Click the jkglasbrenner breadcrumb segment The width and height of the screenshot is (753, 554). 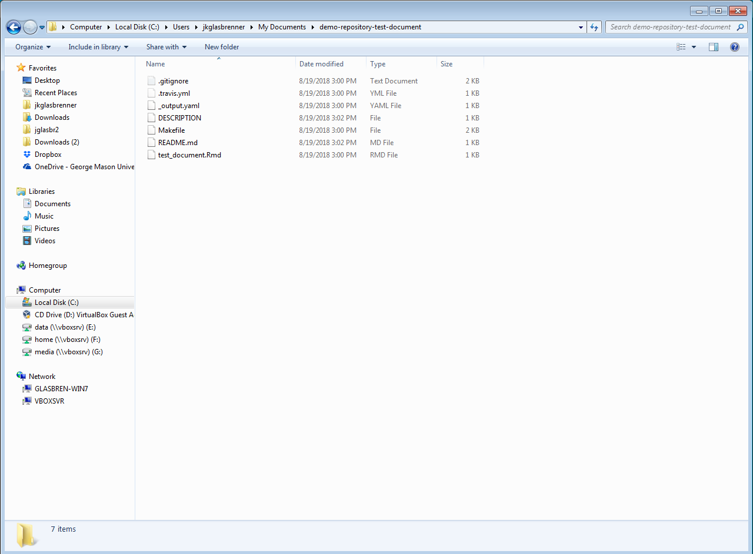pos(224,27)
